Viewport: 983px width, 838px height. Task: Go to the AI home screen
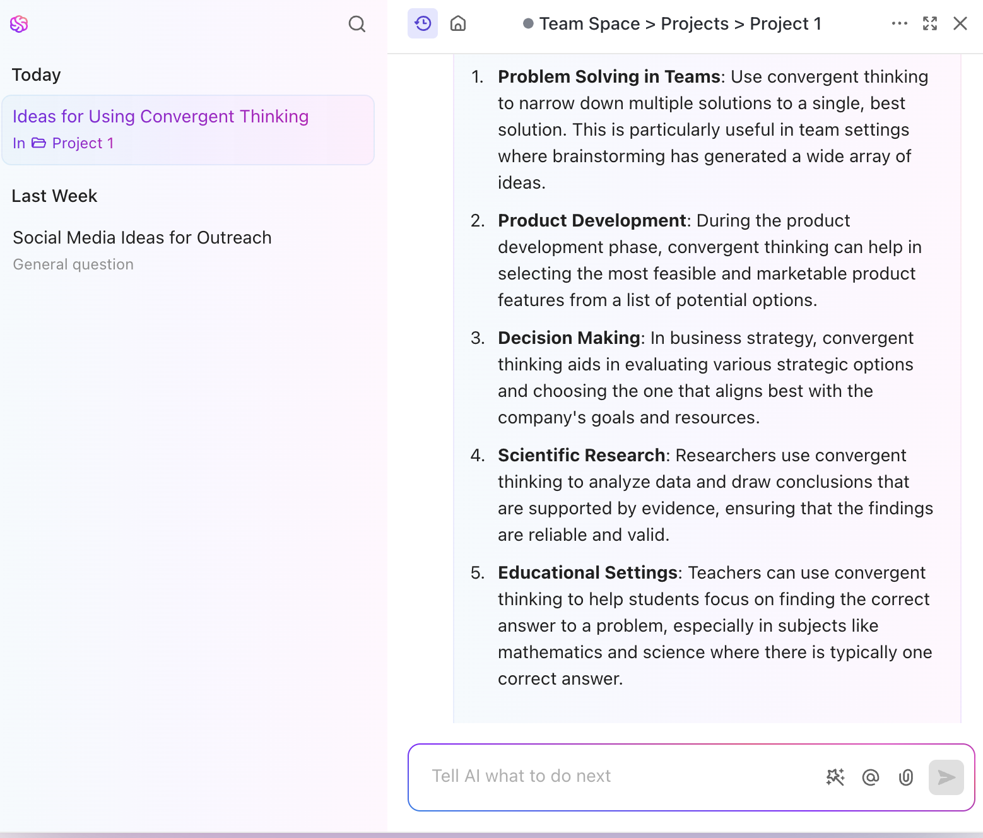458,23
